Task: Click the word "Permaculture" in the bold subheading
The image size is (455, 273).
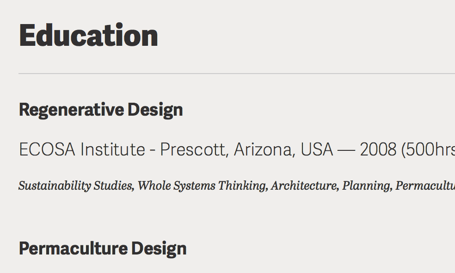Action: (73, 249)
